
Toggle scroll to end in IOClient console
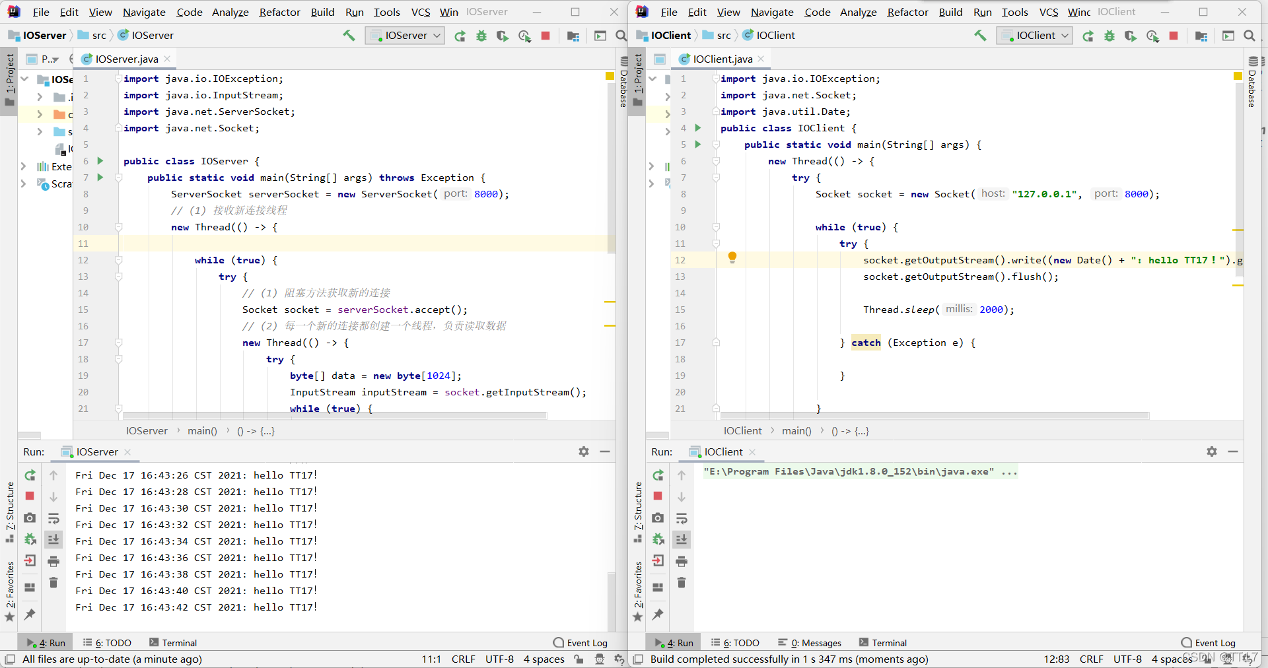click(682, 539)
